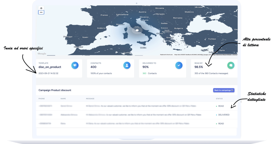Click the Ukraine label on the map
This screenshot has width=273, height=144.
(199, 7)
